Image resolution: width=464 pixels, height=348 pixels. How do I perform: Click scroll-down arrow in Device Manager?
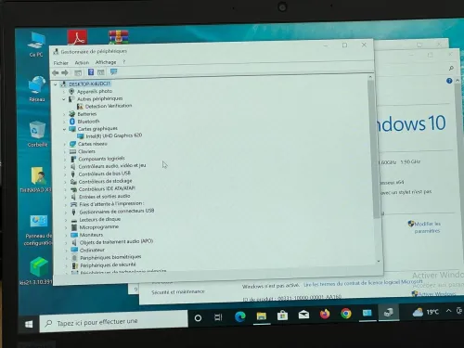[379, 262]
